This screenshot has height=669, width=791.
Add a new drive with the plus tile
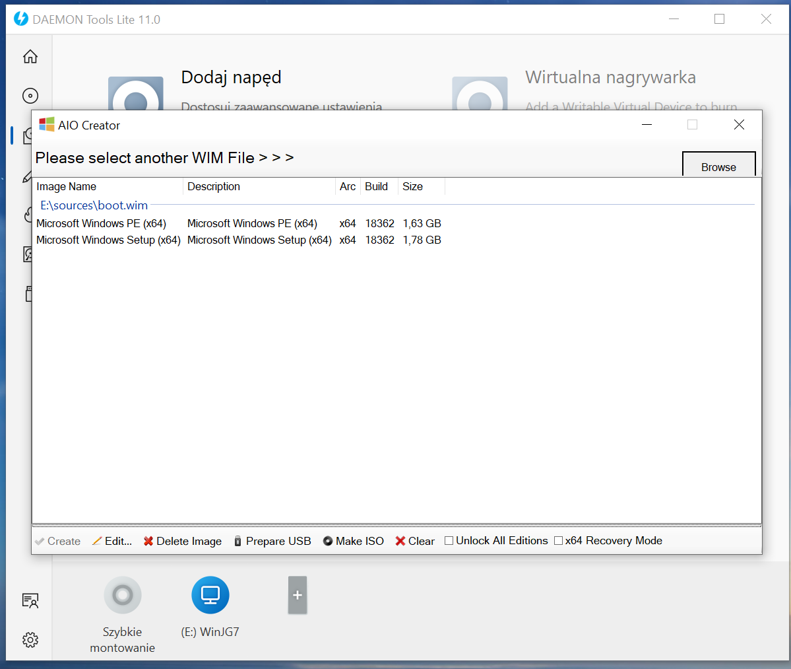(298, 595)
